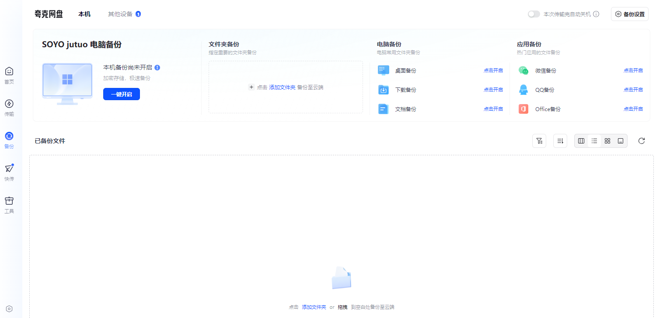Click 点击开启 for 微信备份
This screenshot has height=318, width=656.
633,70
